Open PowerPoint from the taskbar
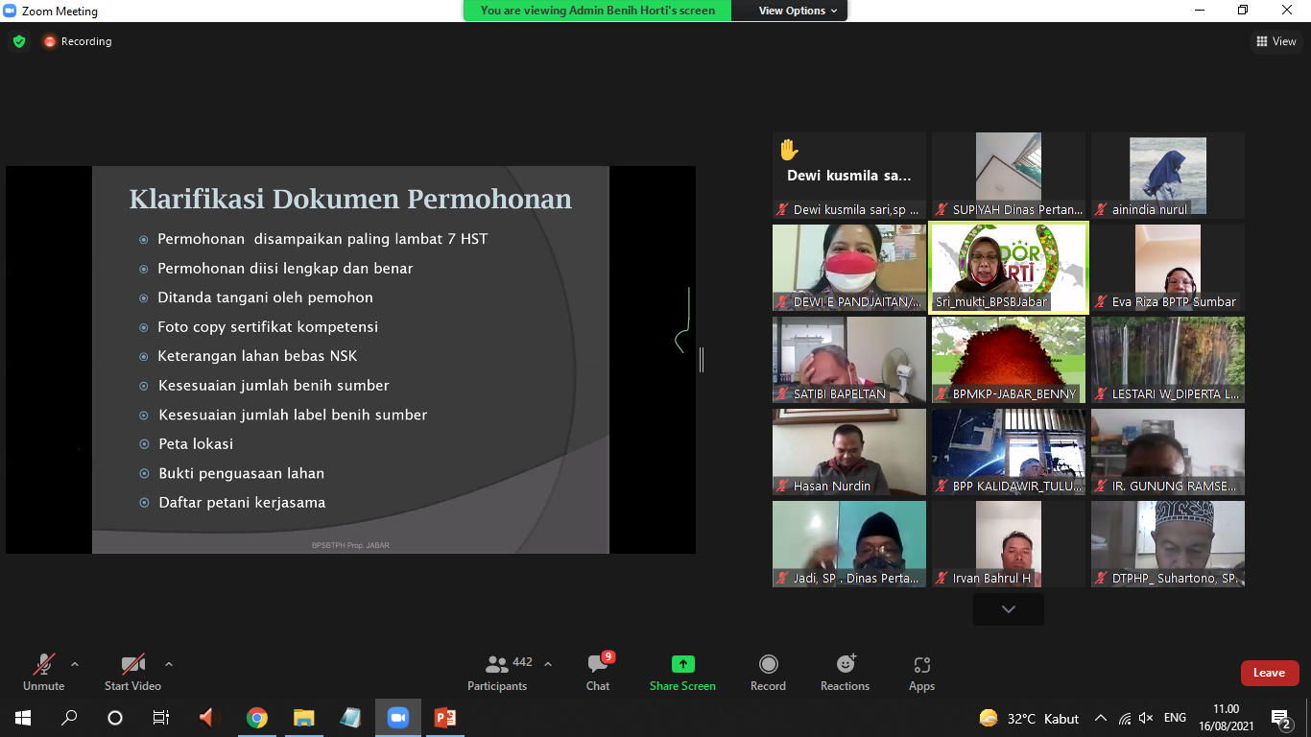The width and height of the screenshot is (1311, 737). [x=444, y=717]
